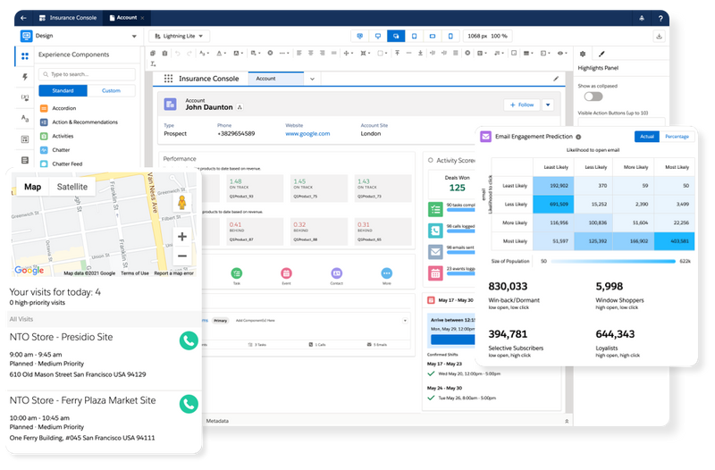
Task: Call NTO Store - Ferry Plaza Market phone icon
Action: tap(189, 404)
